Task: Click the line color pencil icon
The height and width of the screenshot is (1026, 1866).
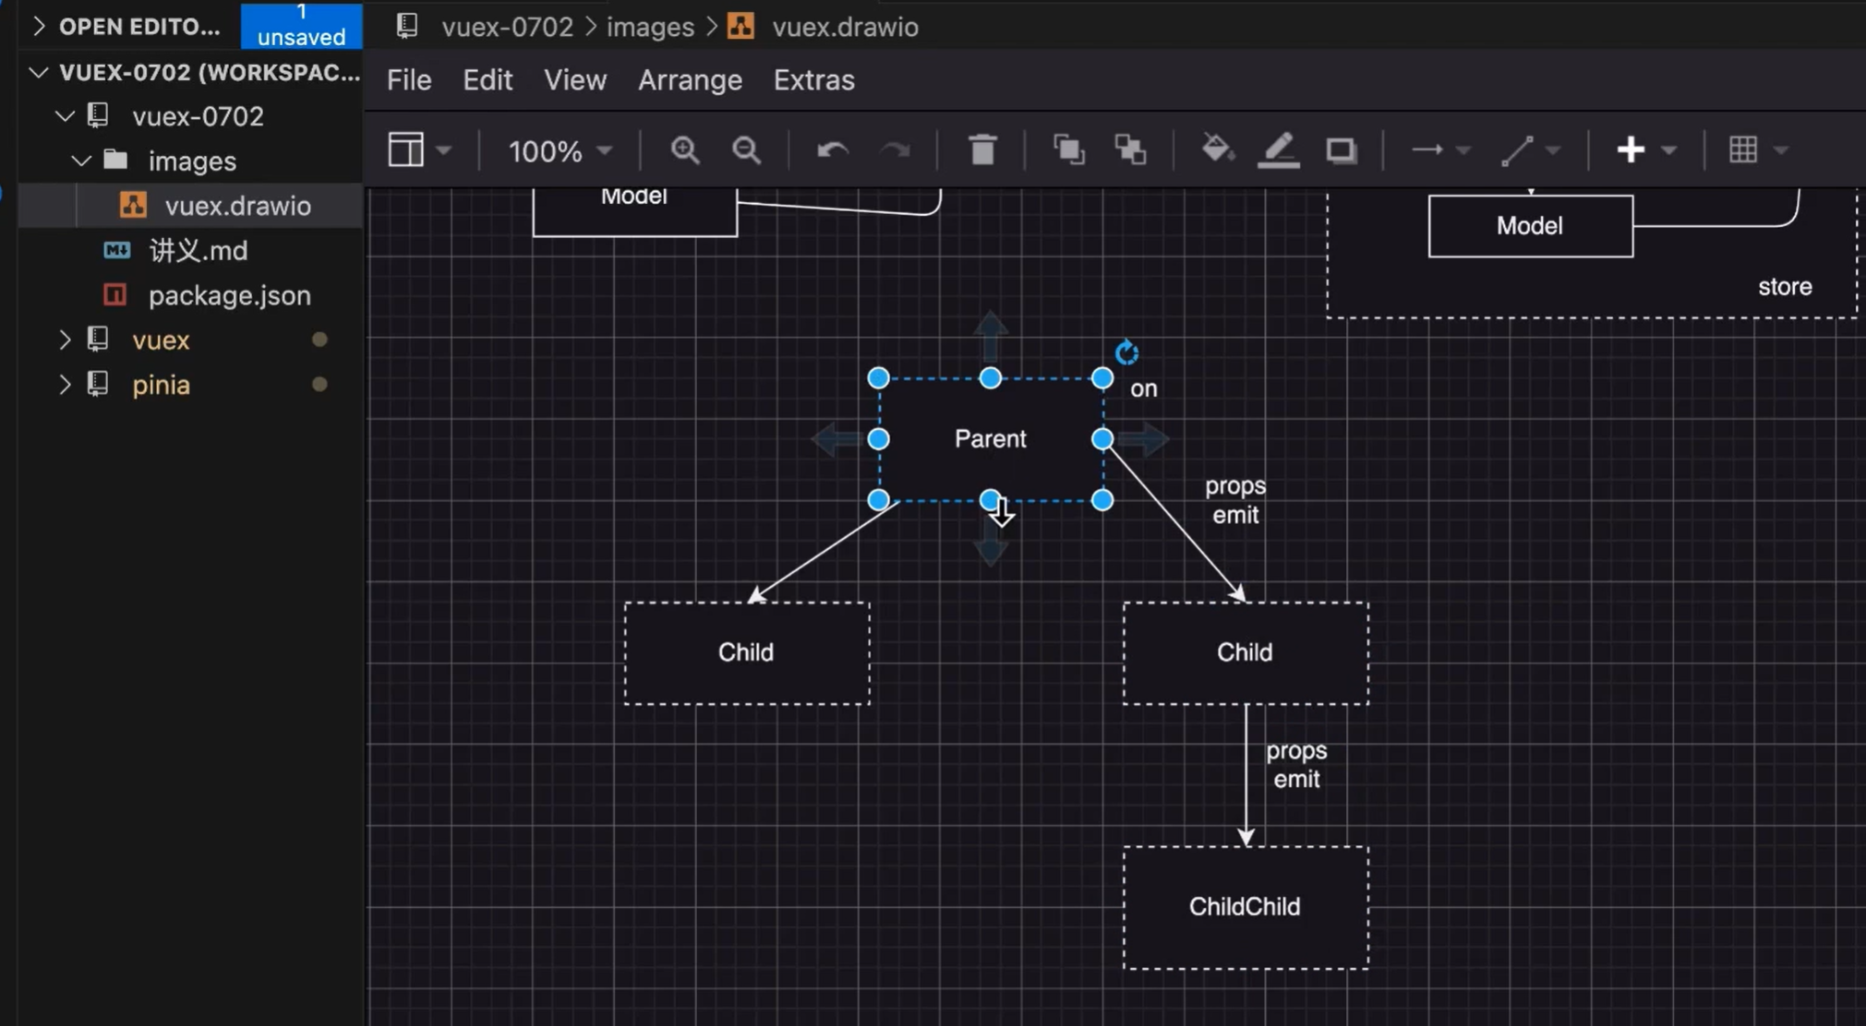Action: point(1279,149)
